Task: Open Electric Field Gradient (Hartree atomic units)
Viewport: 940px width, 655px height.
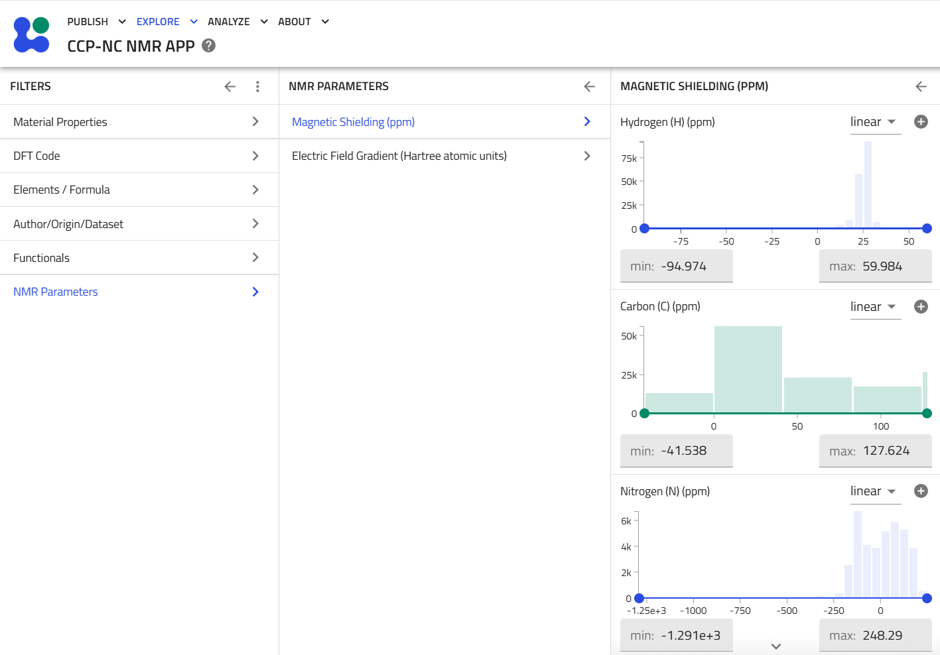Action: pyautogui.click(x=444, y=156)
